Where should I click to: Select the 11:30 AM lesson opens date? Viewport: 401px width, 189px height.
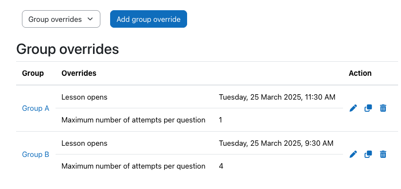[277, 97]
